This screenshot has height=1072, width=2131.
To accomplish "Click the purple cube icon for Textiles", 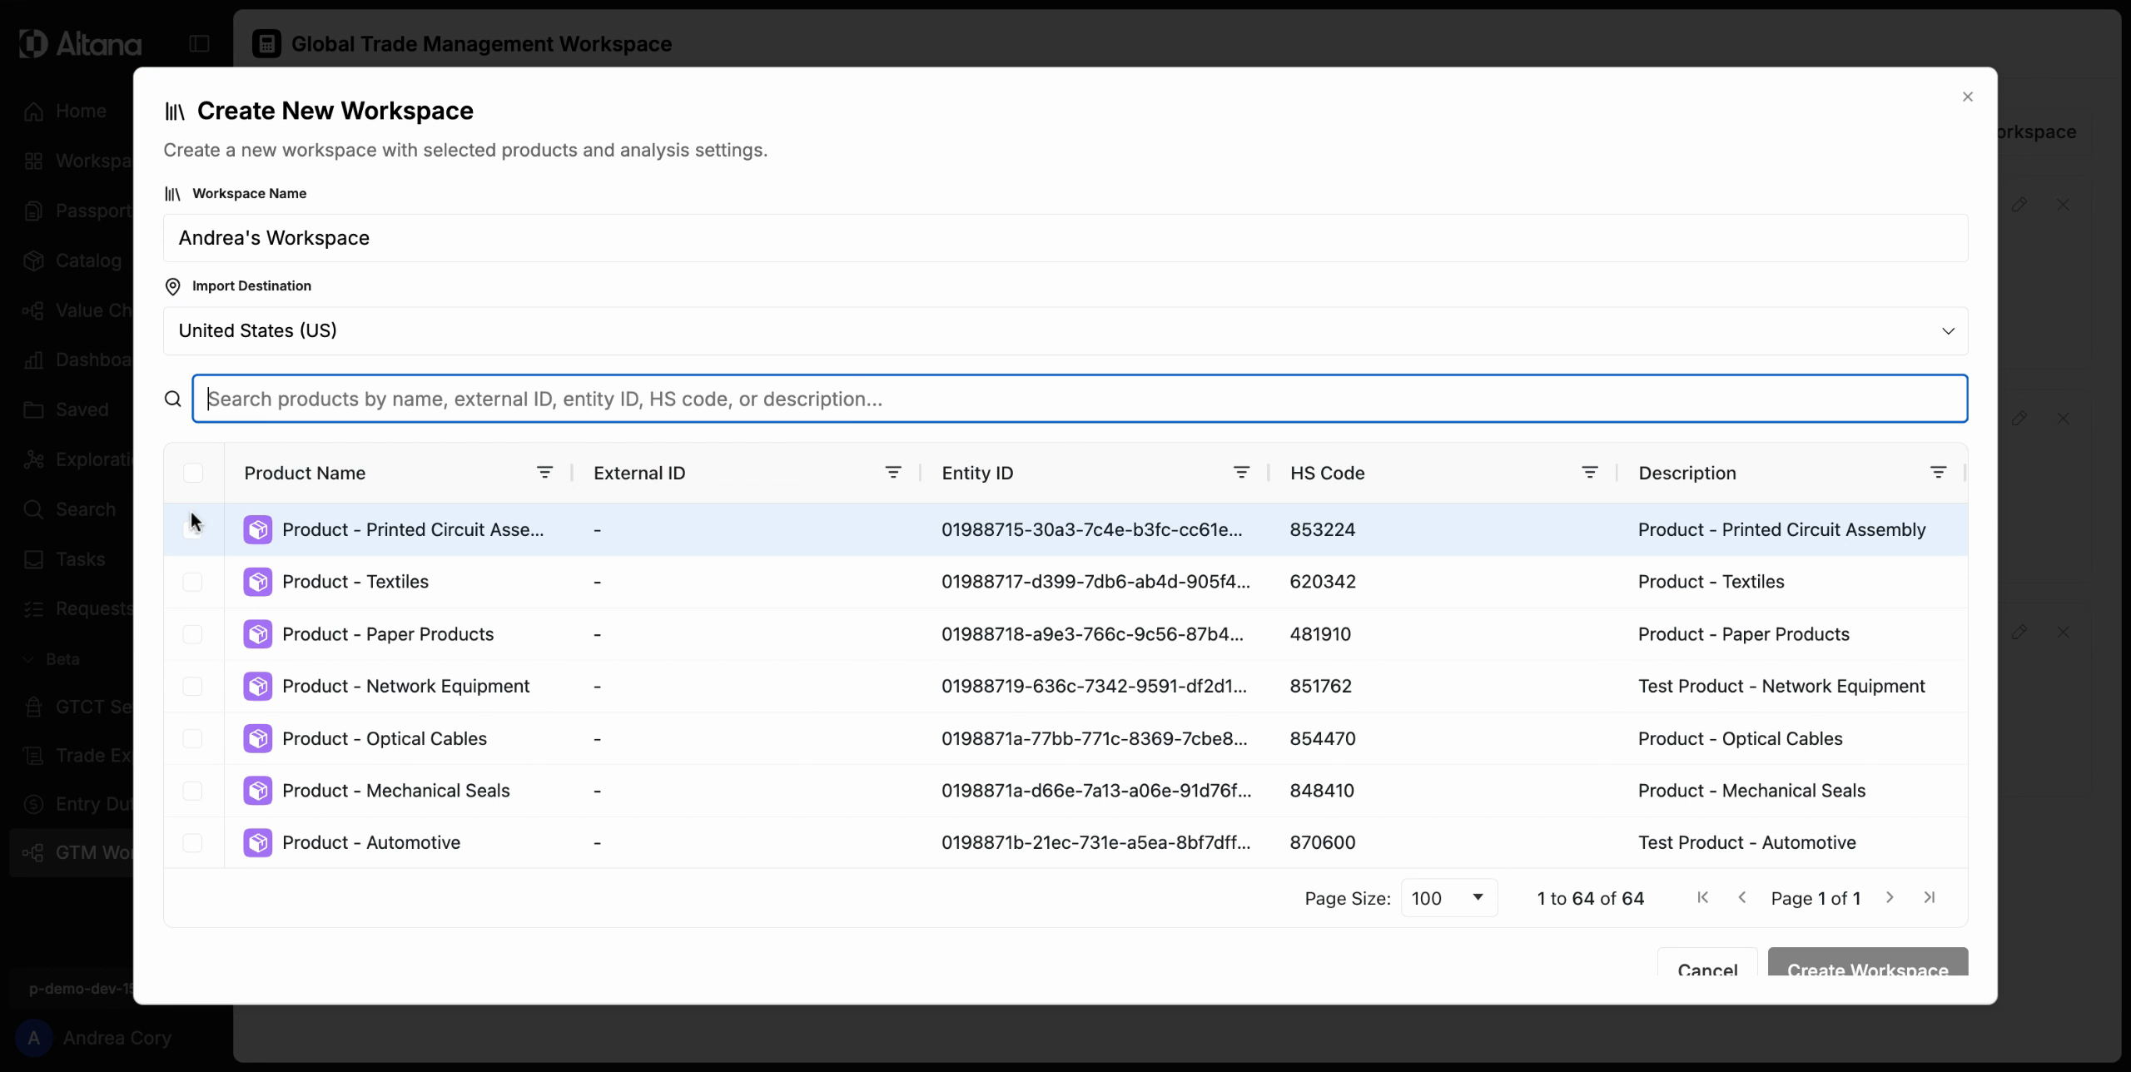I will [x=257, y=582].
